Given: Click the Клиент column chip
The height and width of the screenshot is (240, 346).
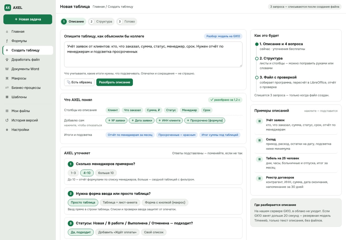Looking at the screenshot, I should tap(113, 110).
